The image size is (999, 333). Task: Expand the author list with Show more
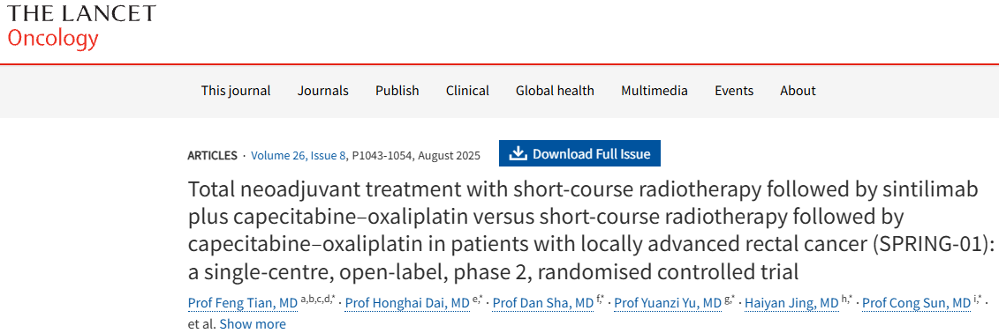[x=253, y=324]
